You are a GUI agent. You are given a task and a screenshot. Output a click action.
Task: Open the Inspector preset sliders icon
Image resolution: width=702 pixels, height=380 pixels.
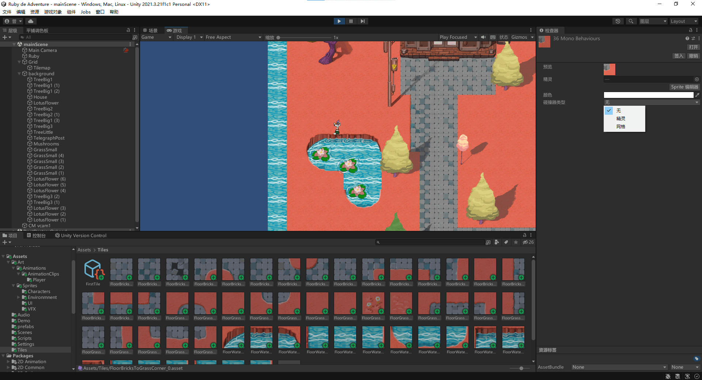coord(693,38)
